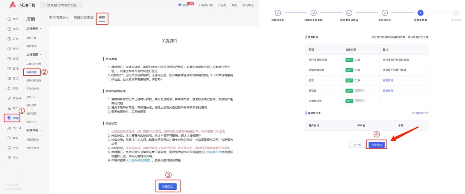
Task: Open 用户 users icon in left sidebar
Action: click(x=9, y=128)
